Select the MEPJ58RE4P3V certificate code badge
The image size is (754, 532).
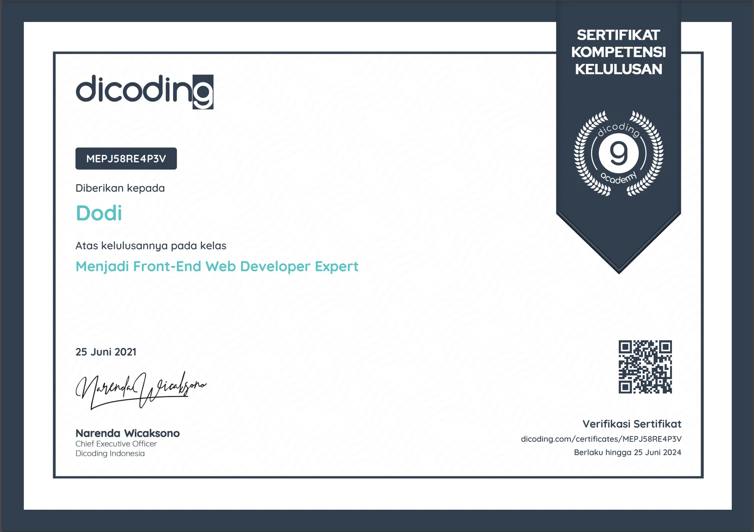point(126,158)
